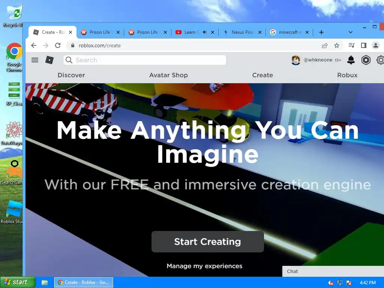Click the address bar URL roblox.com/create

pyautogui.click(x=100, y=45)
